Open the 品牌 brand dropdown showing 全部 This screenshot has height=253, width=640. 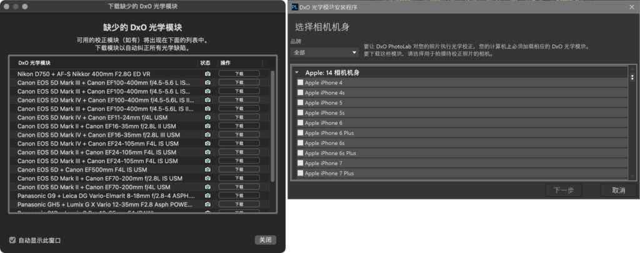[x=325, y=52]
